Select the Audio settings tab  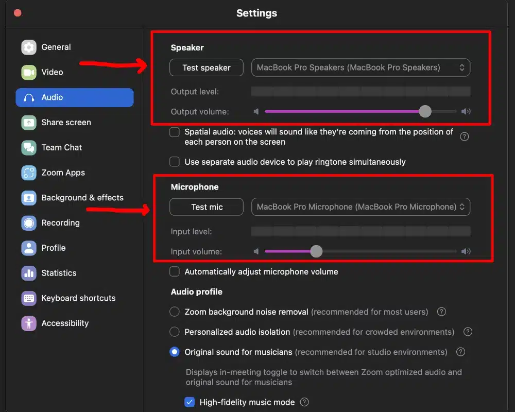pos(75,97)
